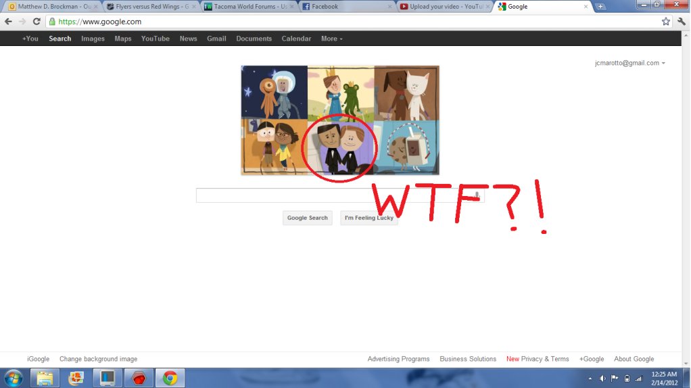Viewport: 691px width, 388px height.
Task: Check the battery power tray icon
Action: click(x=627, y=379)
